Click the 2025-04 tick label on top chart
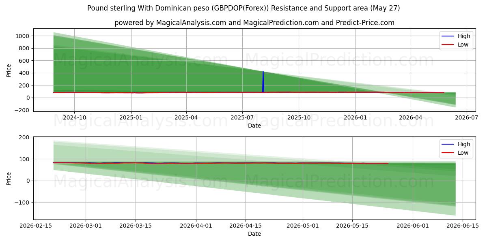The width and height of the screenshot is (487, 243). [186, 117]
